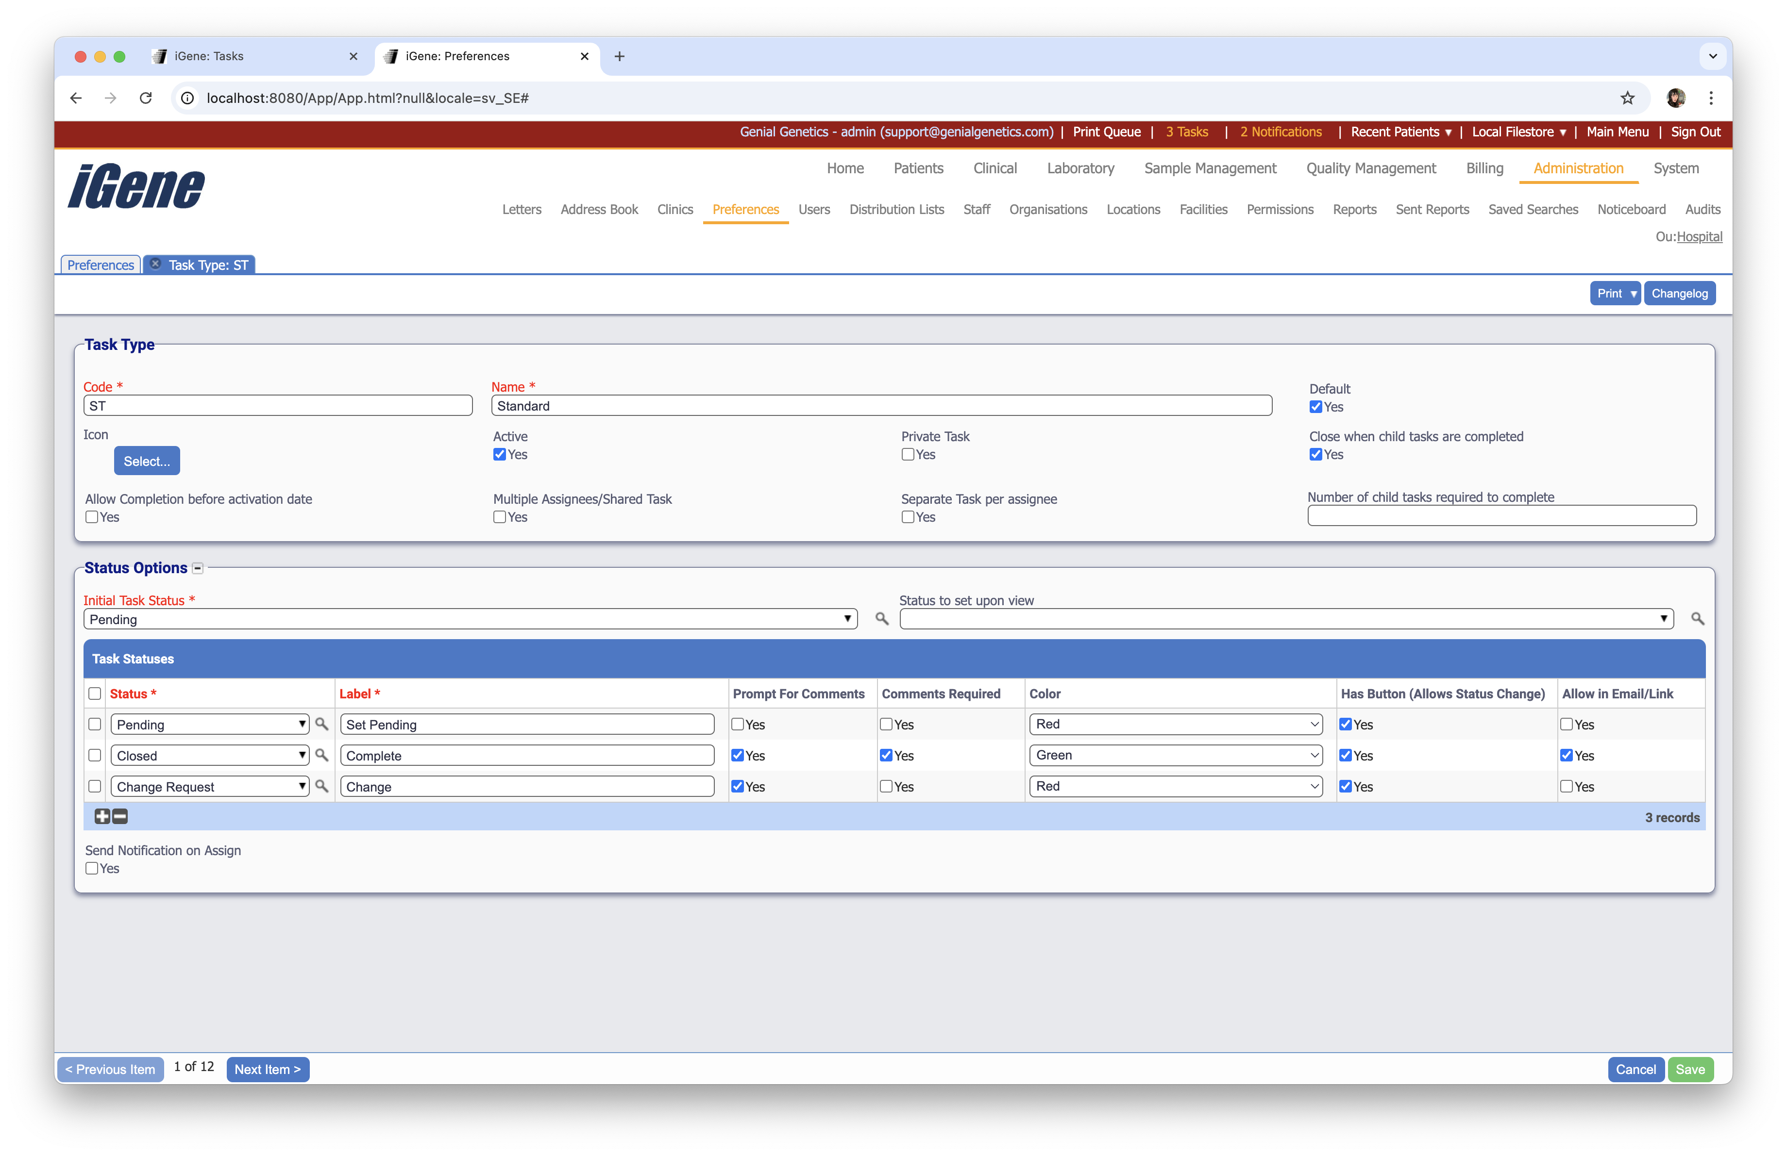Viewport: 1787px width, 1156px height.
Task: Add a new task status row with plus icon
Action: [102, 817]
